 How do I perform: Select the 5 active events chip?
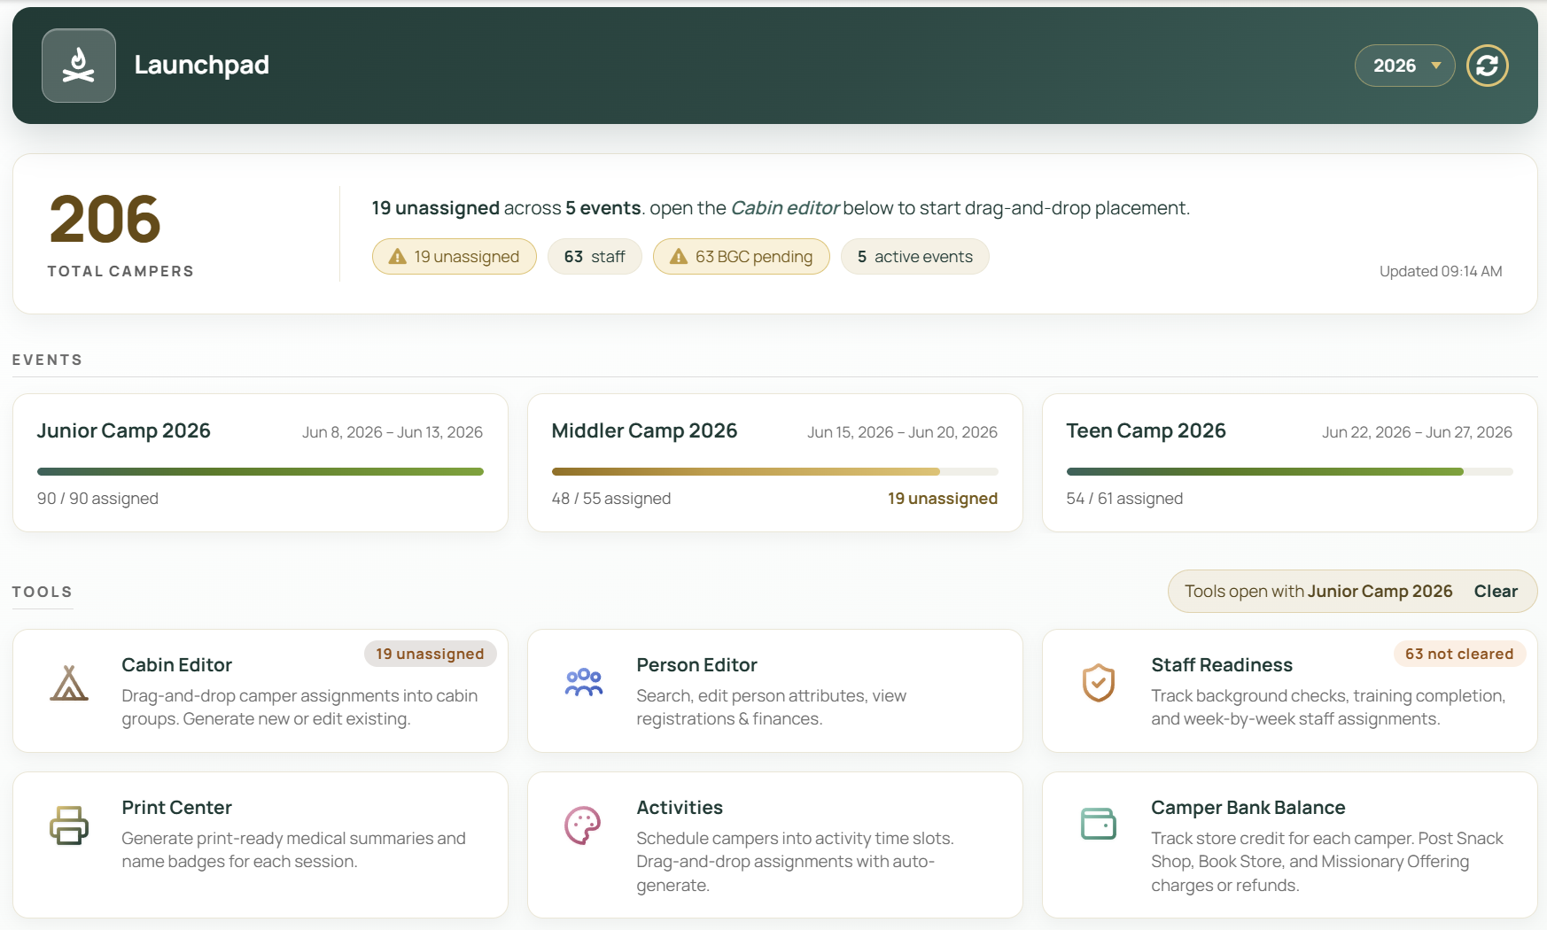(915, 257)
